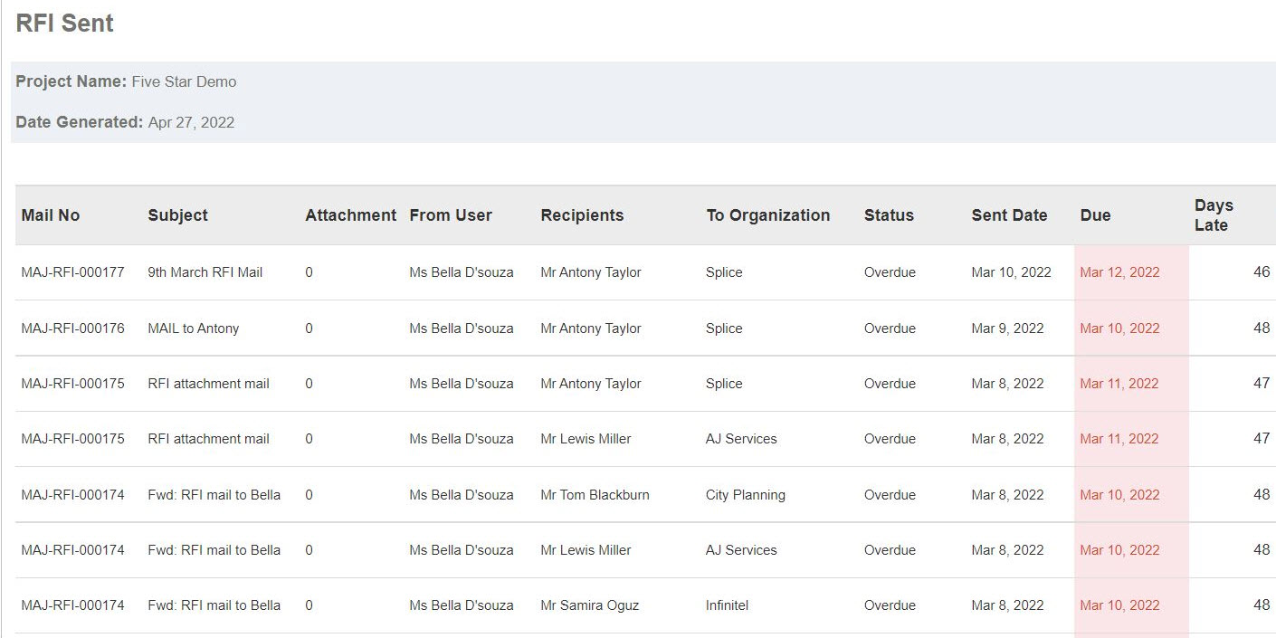Click the Mail No column header
This screenshot has height=638, width=1276.
coord(51,215)
